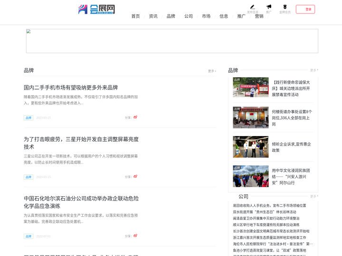Open thumbnail for 倾听企业诉求 story
The image size is (342, 256).
pyautogui.click(x=251, y=146)
